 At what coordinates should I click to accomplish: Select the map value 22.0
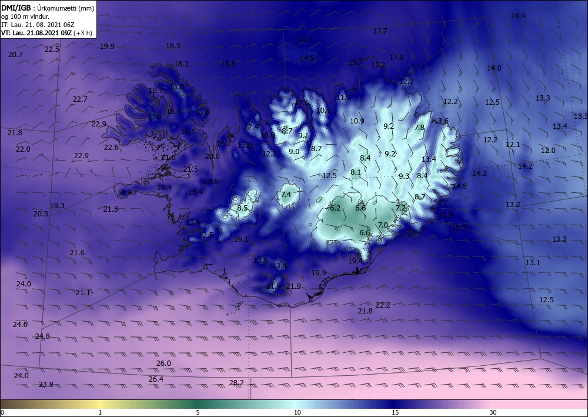[23, 149]
